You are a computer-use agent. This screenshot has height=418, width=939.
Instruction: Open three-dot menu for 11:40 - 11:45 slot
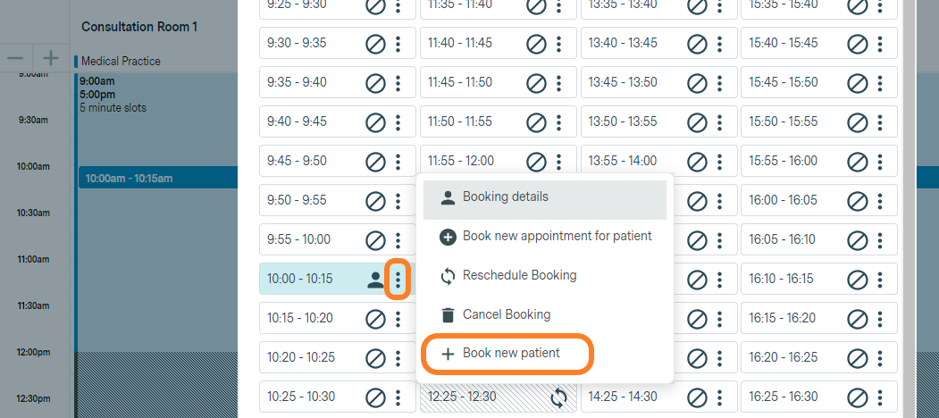click(558, 44)
